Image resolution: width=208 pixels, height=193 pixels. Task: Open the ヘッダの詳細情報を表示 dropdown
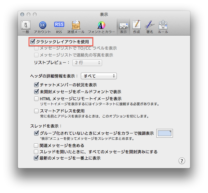(x=99, y=76)
